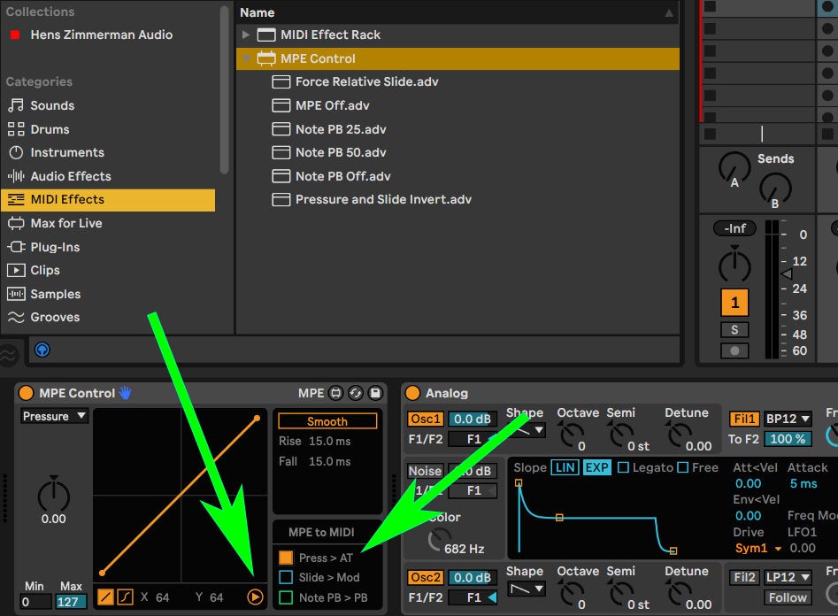Select the S-curve shape icon
The width and height of the screenshot is (838, 616).
[x=124, y=597]
